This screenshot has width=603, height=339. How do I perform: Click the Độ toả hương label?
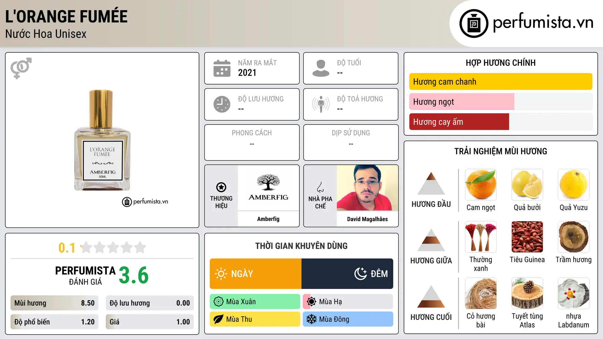coord(360,99)
